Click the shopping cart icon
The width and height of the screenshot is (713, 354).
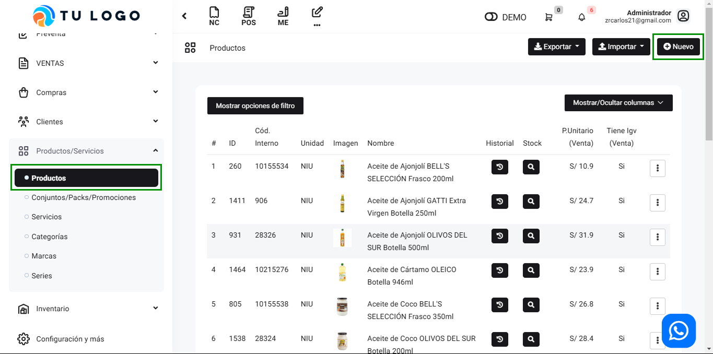pyautogui.click(x=548, y=17)
